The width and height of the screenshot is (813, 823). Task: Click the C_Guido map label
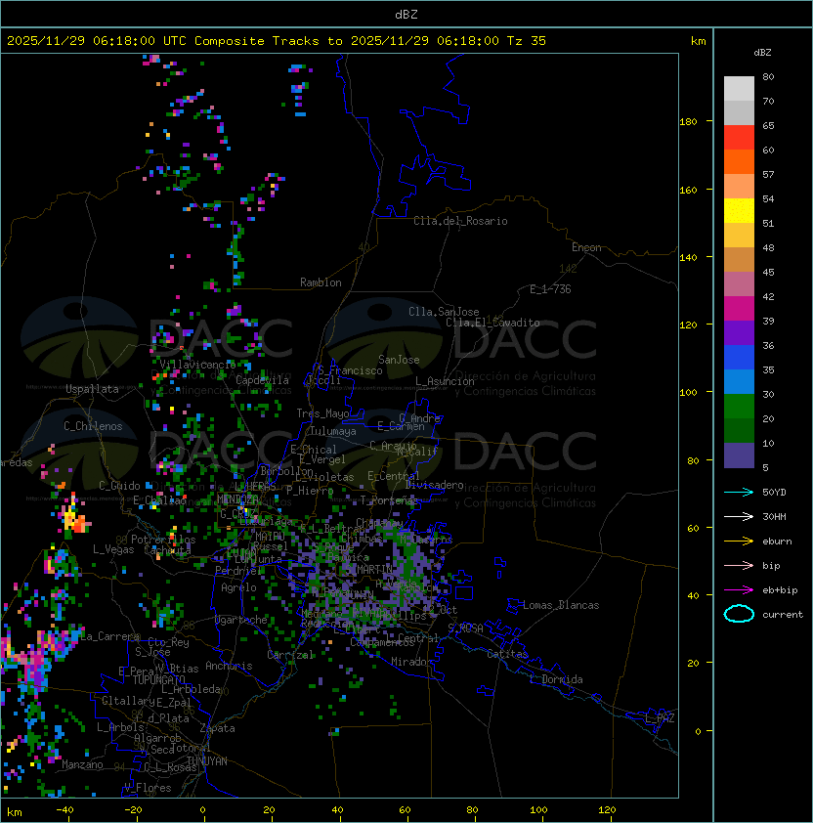tap(119, 486)
